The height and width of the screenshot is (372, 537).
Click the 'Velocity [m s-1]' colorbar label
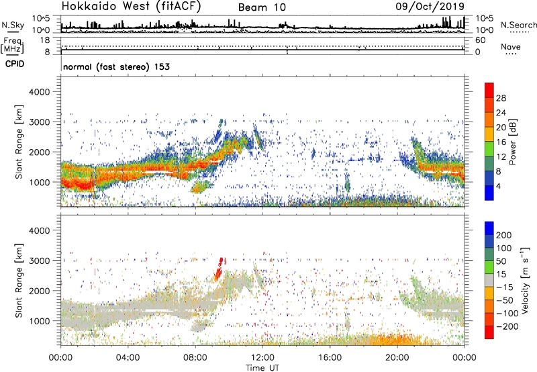525,280
